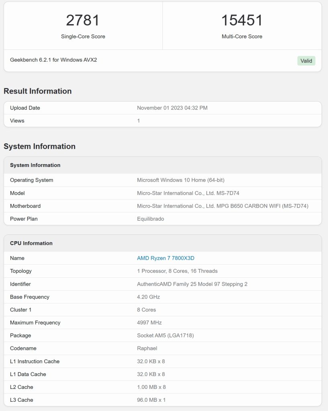Click the Upload Date row value
This screenshot has height=411, width=328.
pyautogui.click(x=172, y=108)
